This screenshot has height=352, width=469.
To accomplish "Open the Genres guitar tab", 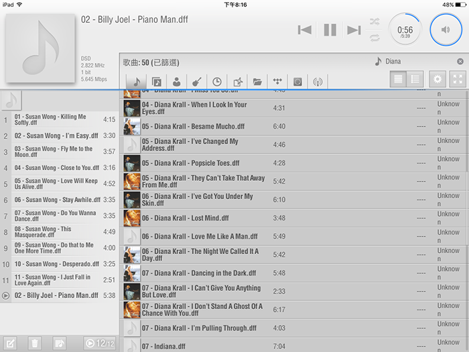I will pyautogui.click(x=197, y=81).
